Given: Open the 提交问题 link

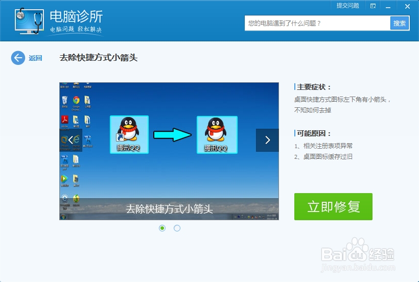Looking at the screenshot, I should (x=347, y=6).
